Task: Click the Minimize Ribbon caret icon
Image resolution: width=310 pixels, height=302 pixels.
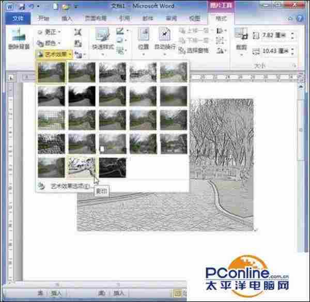Action: click(x=290, y=19)
